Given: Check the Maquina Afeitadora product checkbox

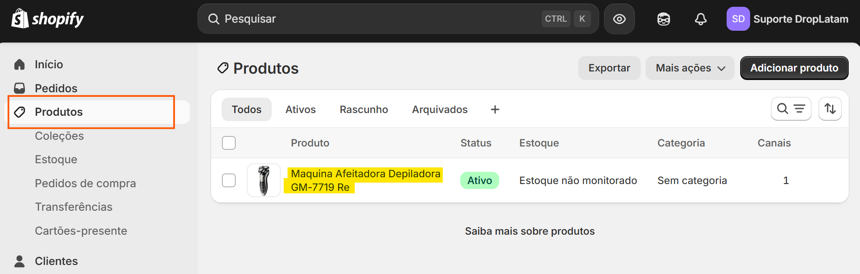Looking at the screenshot, I should (229, 180).
